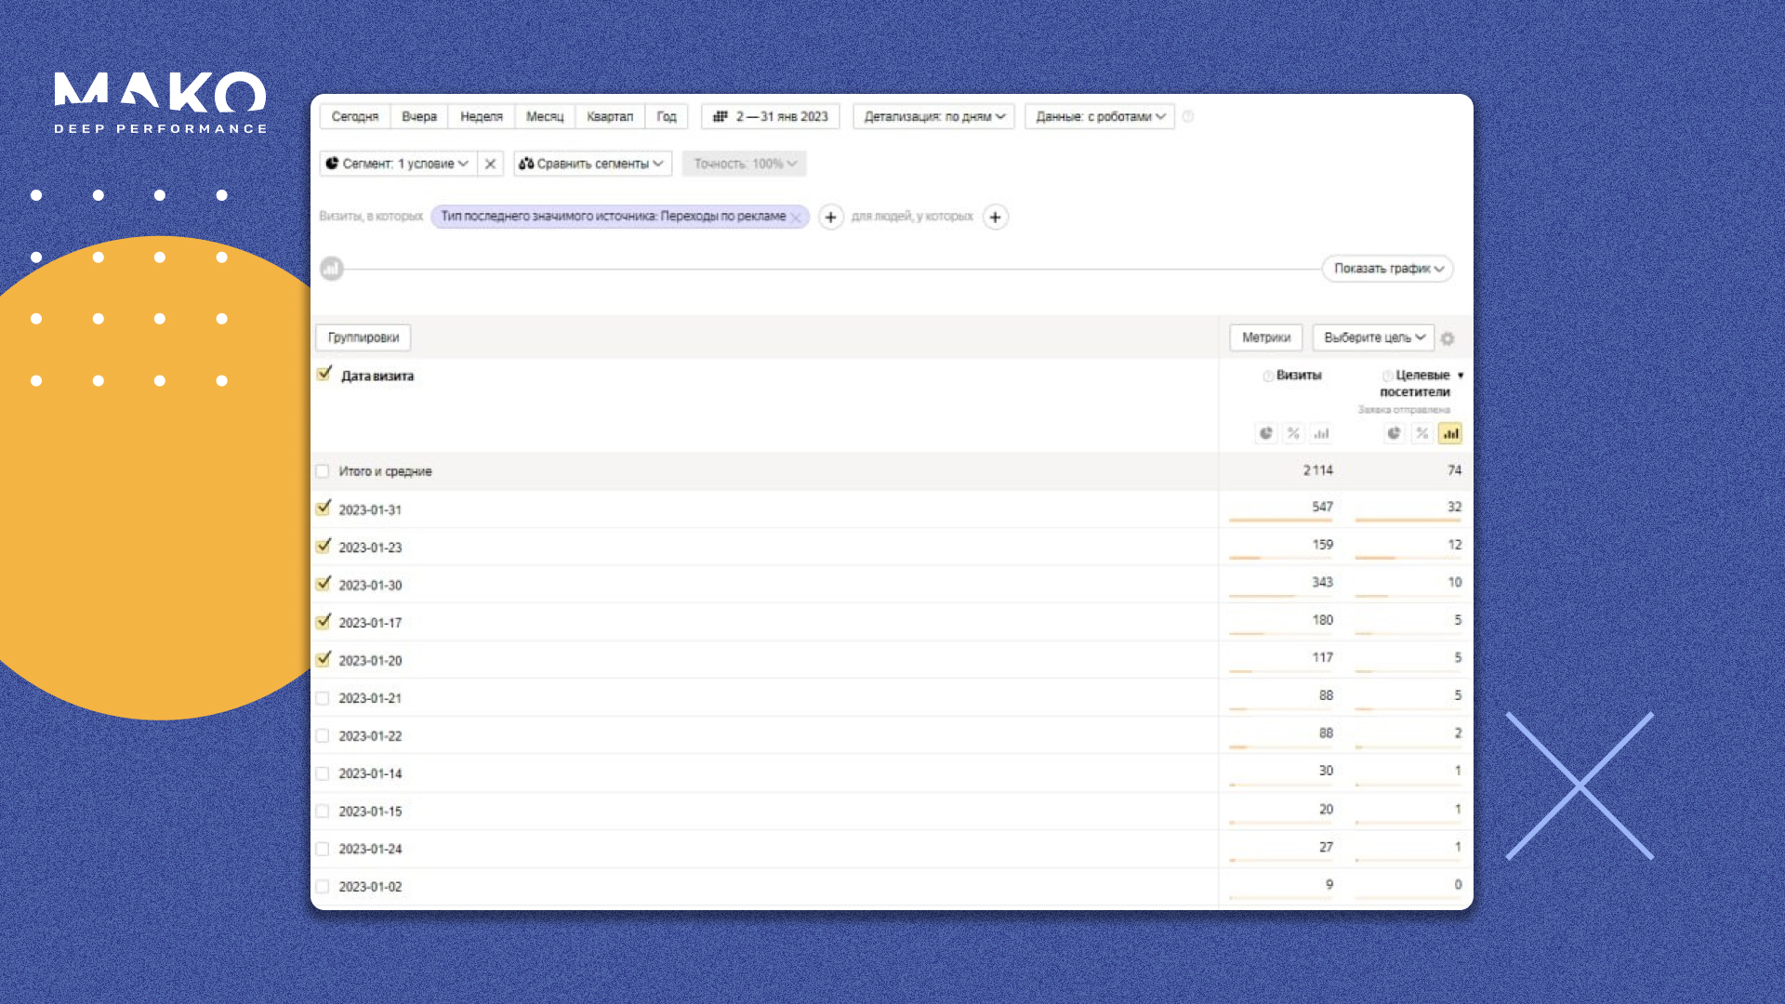Click bar chart icon under Визиты column
This screenshot has width=1785, height=1004.
point(1321,433)
